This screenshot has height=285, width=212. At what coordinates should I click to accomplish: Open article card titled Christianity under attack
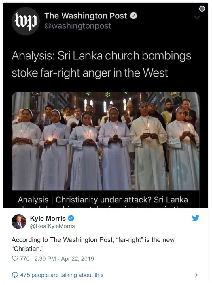tap(105, 199)
